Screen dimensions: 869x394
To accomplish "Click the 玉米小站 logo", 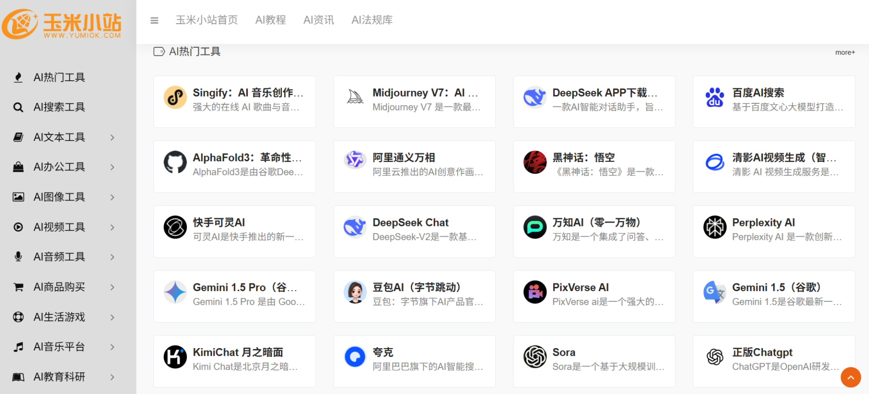I will coord(62,24).
